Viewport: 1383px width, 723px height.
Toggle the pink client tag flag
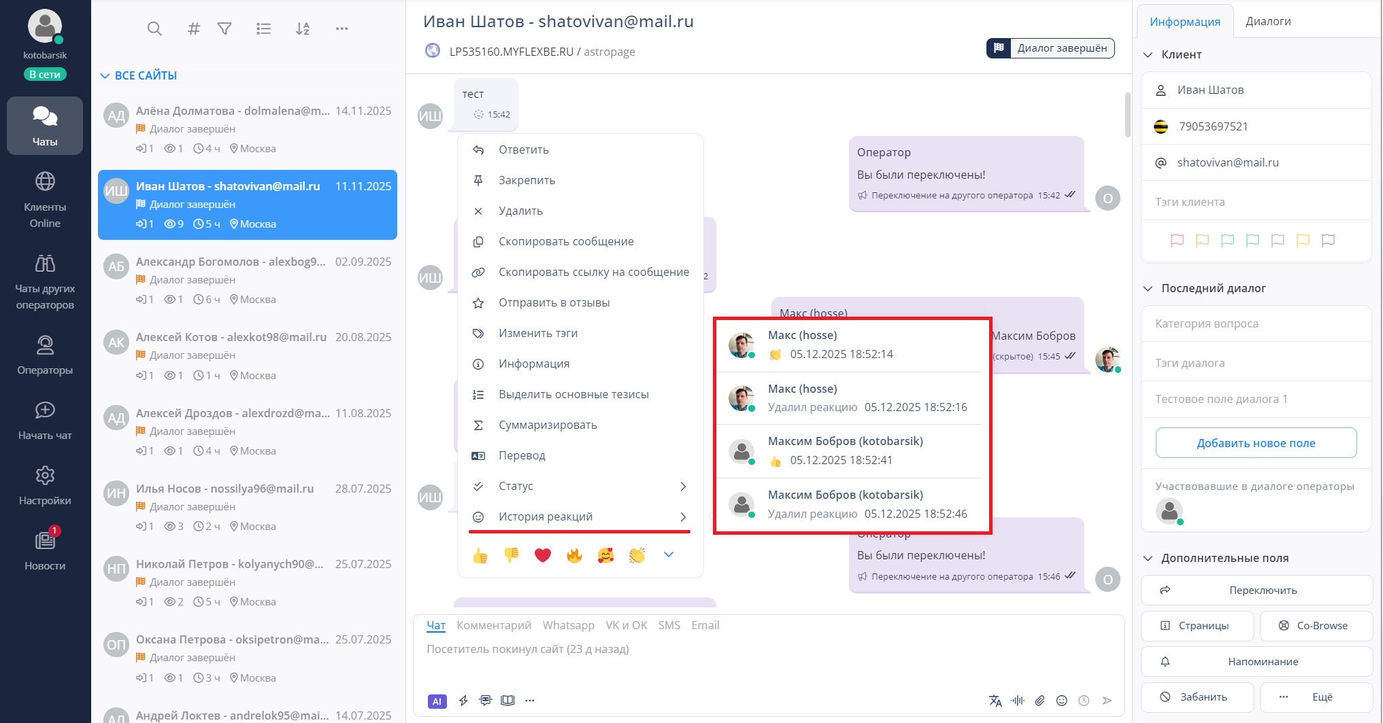tap(1177, 240)
